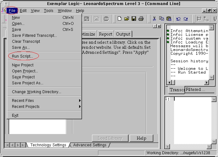Switch to the Report tab
Screen dimensions: 218x157
[106, 34]
